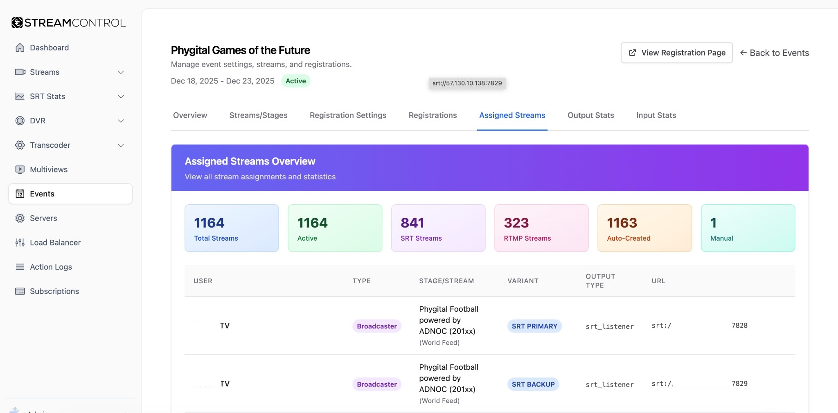Click the SRT PRIMARY variant badge

(534, 326)
